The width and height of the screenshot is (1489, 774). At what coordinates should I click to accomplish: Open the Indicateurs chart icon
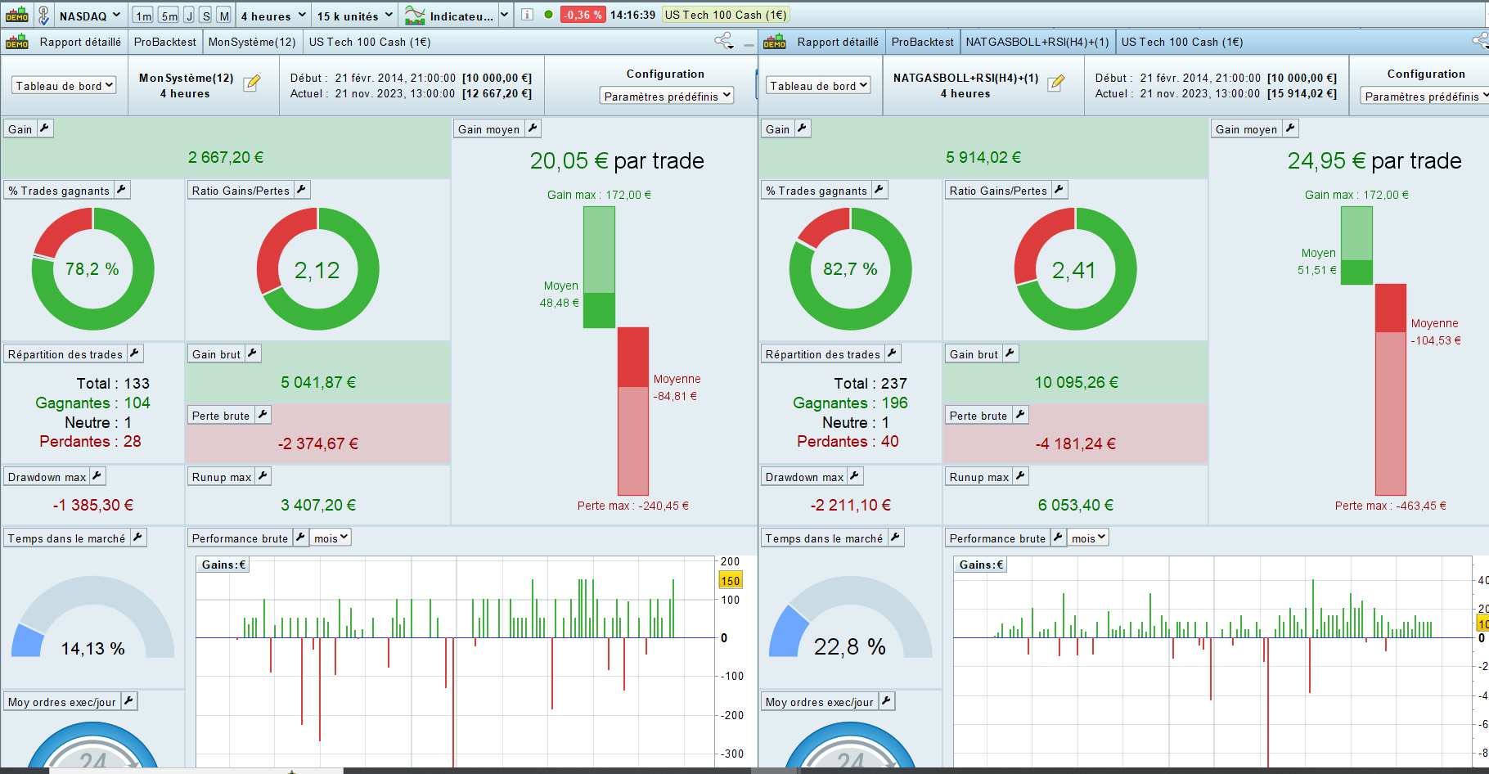click(x=416, y=16)
